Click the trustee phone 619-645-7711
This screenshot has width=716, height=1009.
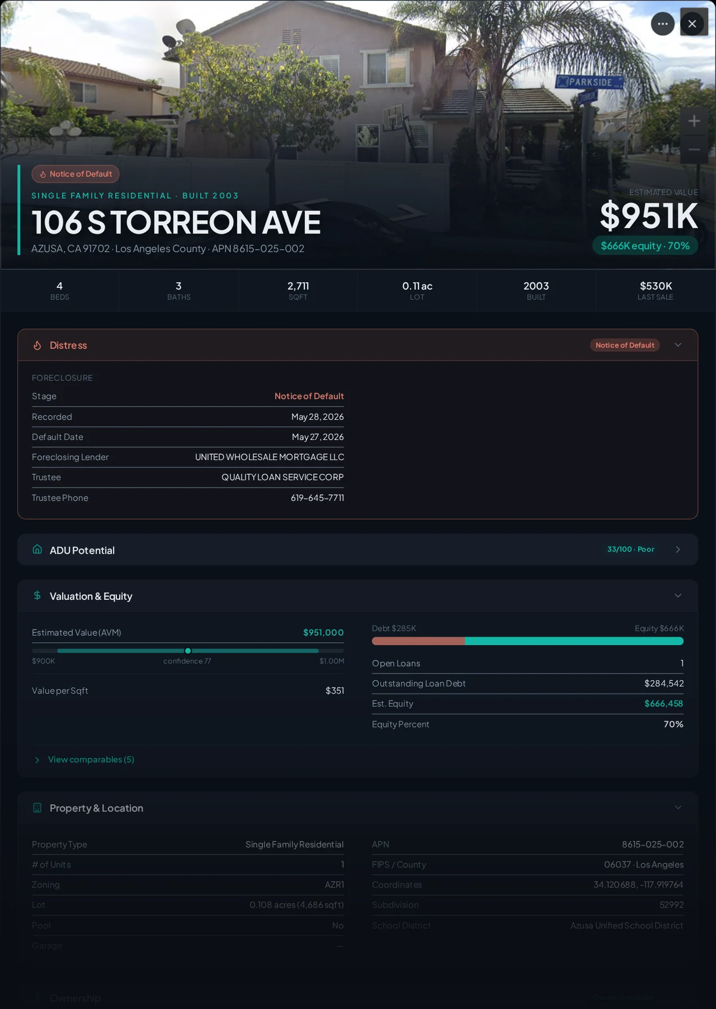[x=317, y=498]
